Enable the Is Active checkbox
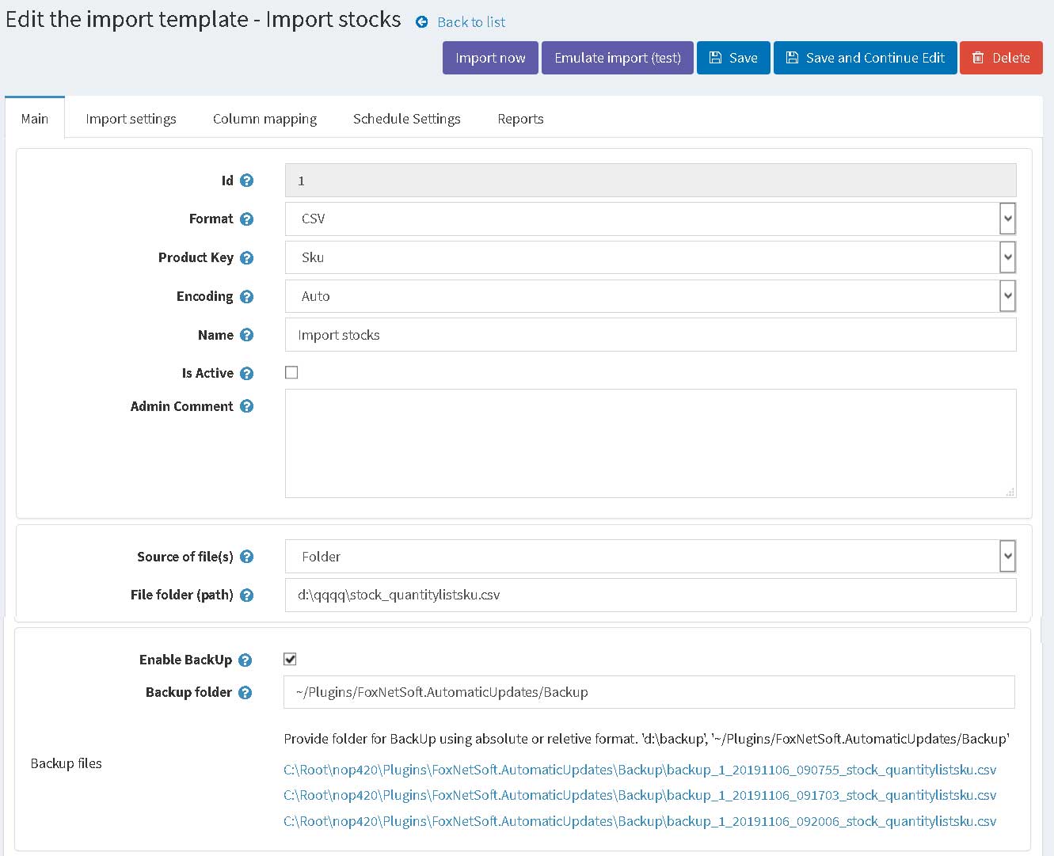Screen dimensions: 1054x856 pos(291,373)
